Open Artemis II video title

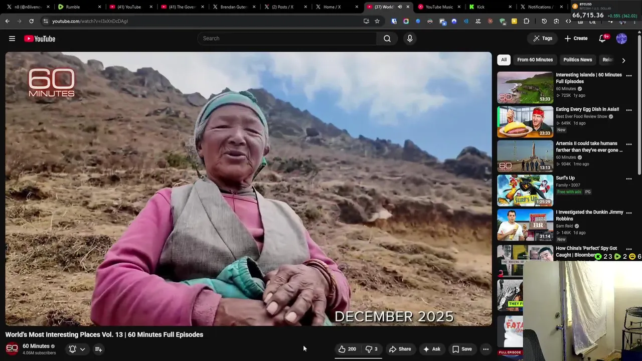pyautogui.click(x=589, y=146)
